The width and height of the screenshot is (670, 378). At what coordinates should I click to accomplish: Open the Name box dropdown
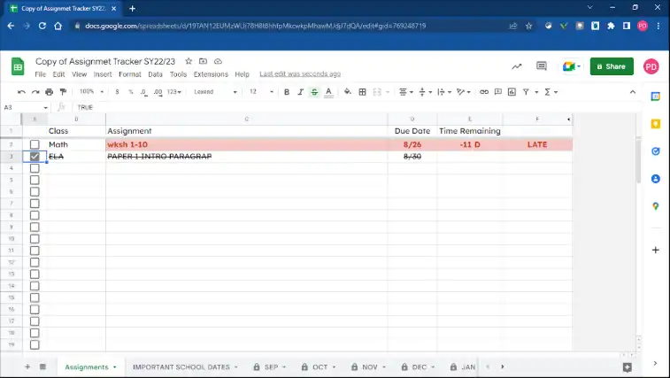pos(45,107)
